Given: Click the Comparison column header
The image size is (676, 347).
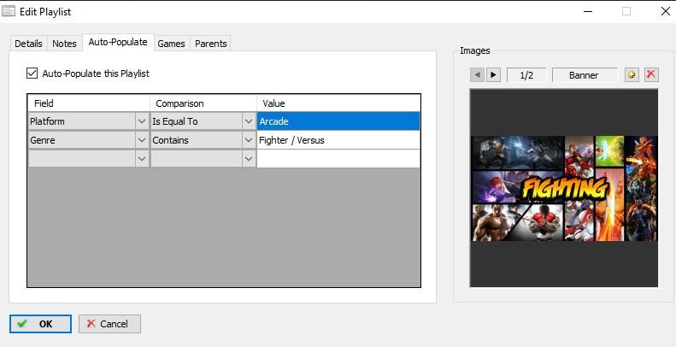Looking at the screenshot, I should pyautogui.click(x=203, y=103).
